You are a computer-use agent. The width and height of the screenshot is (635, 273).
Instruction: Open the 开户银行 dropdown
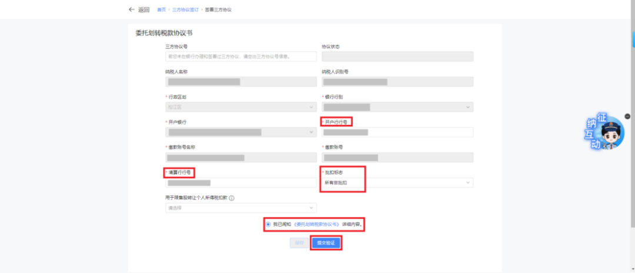(x=241, y=132)
